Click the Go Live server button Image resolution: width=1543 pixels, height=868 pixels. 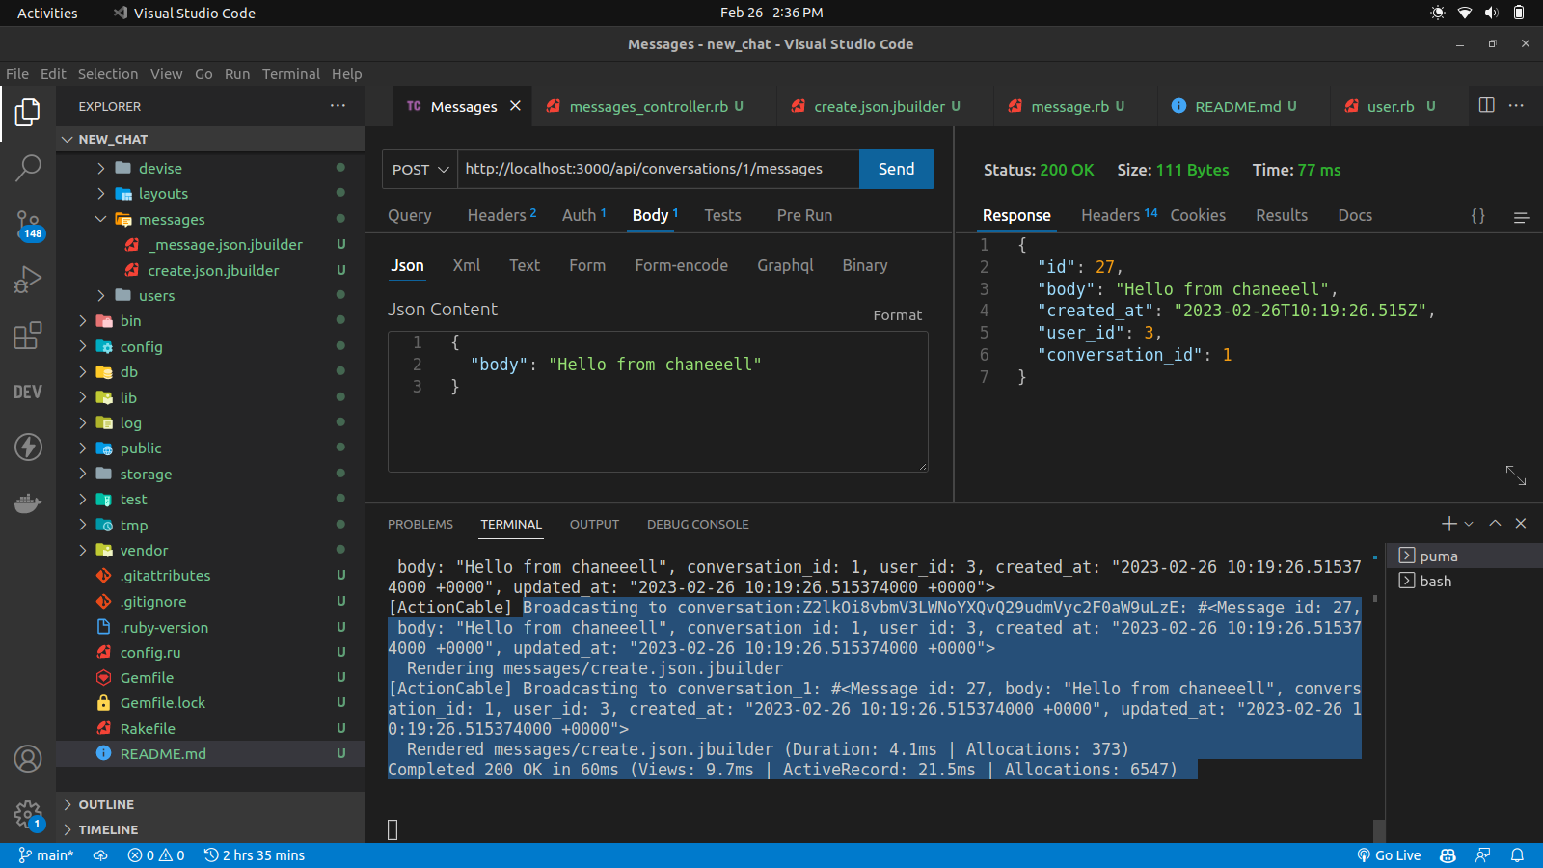point(1389,855)
